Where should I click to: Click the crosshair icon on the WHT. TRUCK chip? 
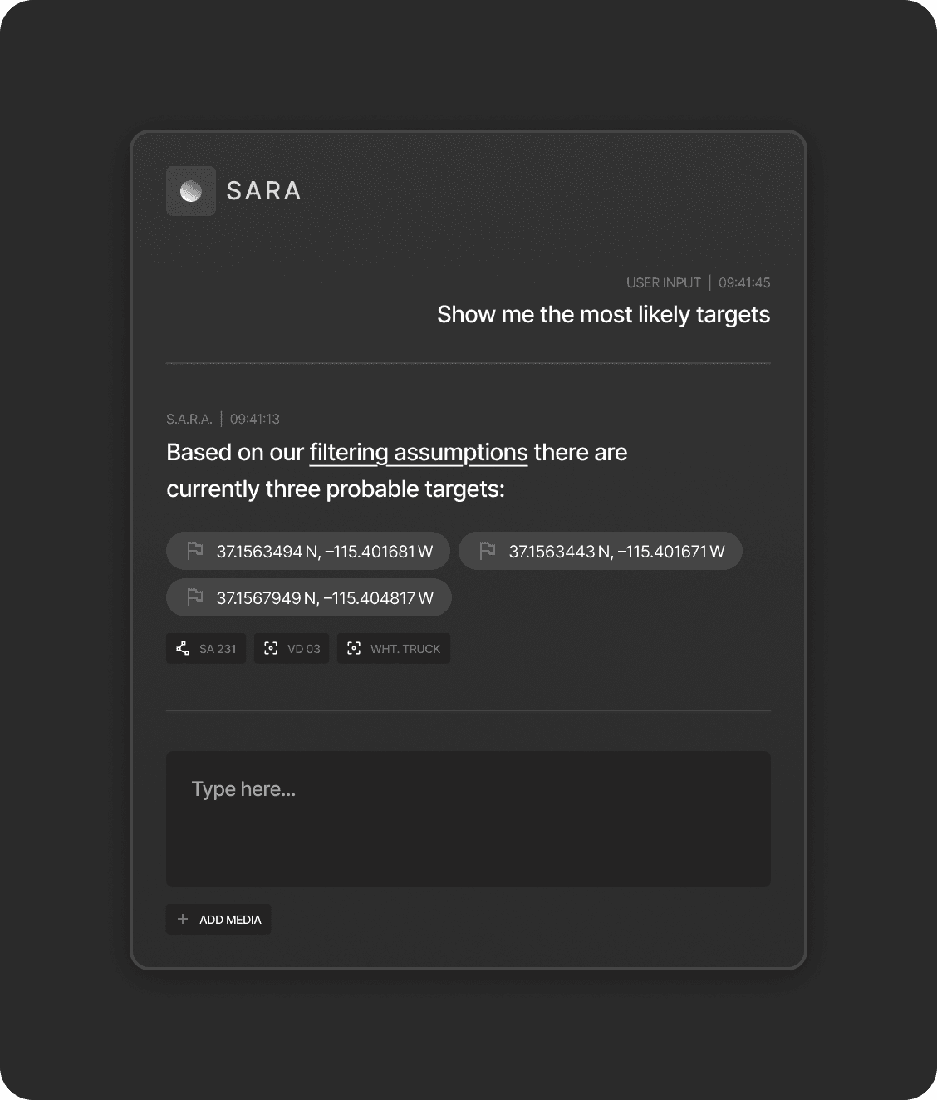[353, 648]
